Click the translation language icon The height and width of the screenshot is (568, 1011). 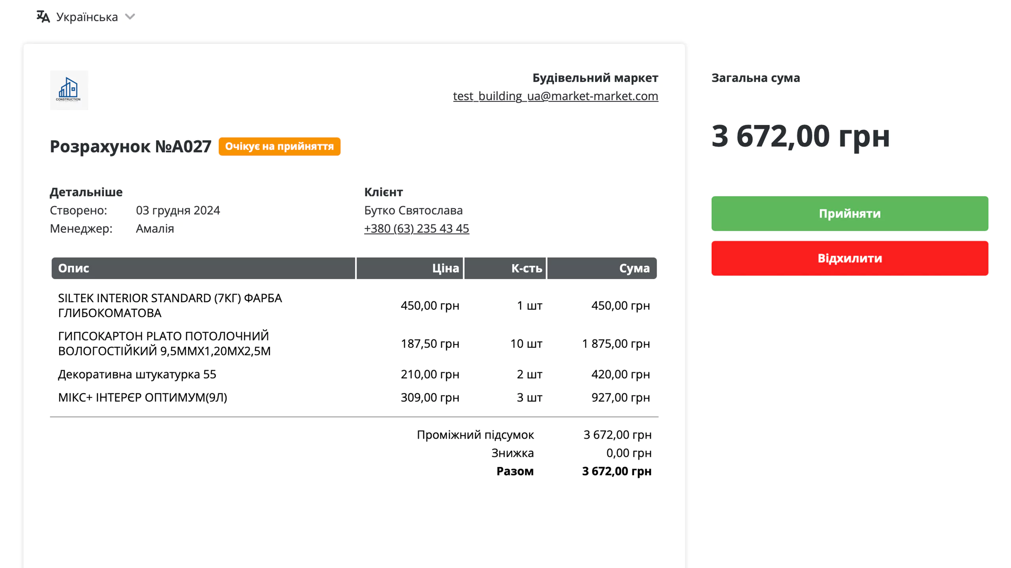pyautogui.click(x=43, y=17)
